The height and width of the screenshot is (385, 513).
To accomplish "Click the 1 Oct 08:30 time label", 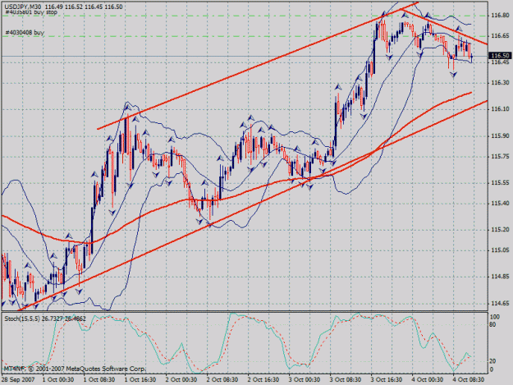I will point(99,380).
